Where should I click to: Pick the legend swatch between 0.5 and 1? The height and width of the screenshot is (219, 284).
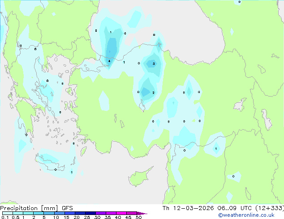(18, 213)
